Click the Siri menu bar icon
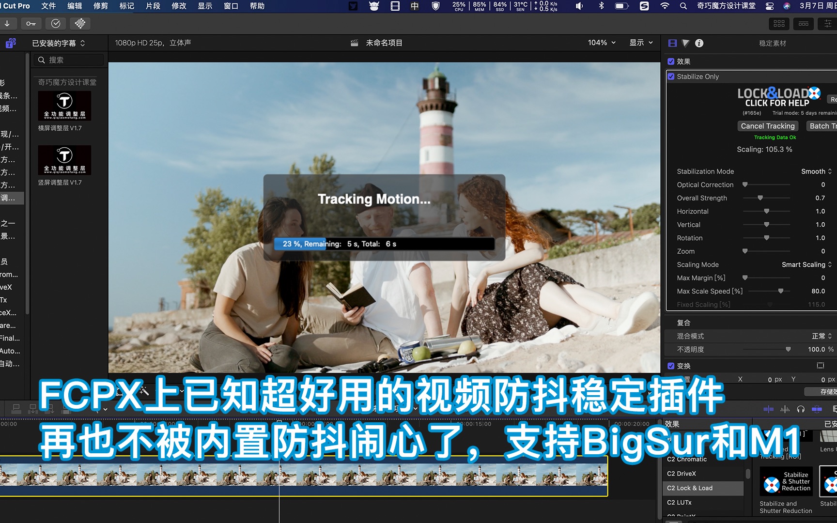 (787, 6)
